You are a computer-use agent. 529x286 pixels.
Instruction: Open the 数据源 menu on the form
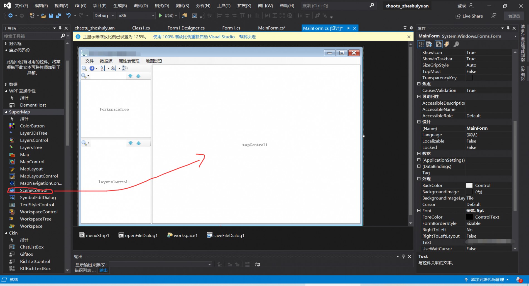(x=106, y=61)
